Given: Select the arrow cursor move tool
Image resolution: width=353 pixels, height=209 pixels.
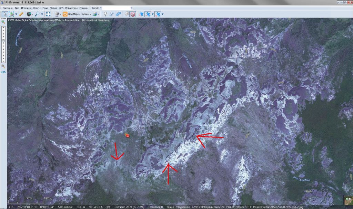Looking at the screenshot, I should 5,14.
